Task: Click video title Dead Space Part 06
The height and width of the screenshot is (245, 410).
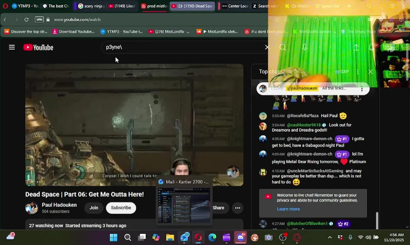Action: coord(84,194)
